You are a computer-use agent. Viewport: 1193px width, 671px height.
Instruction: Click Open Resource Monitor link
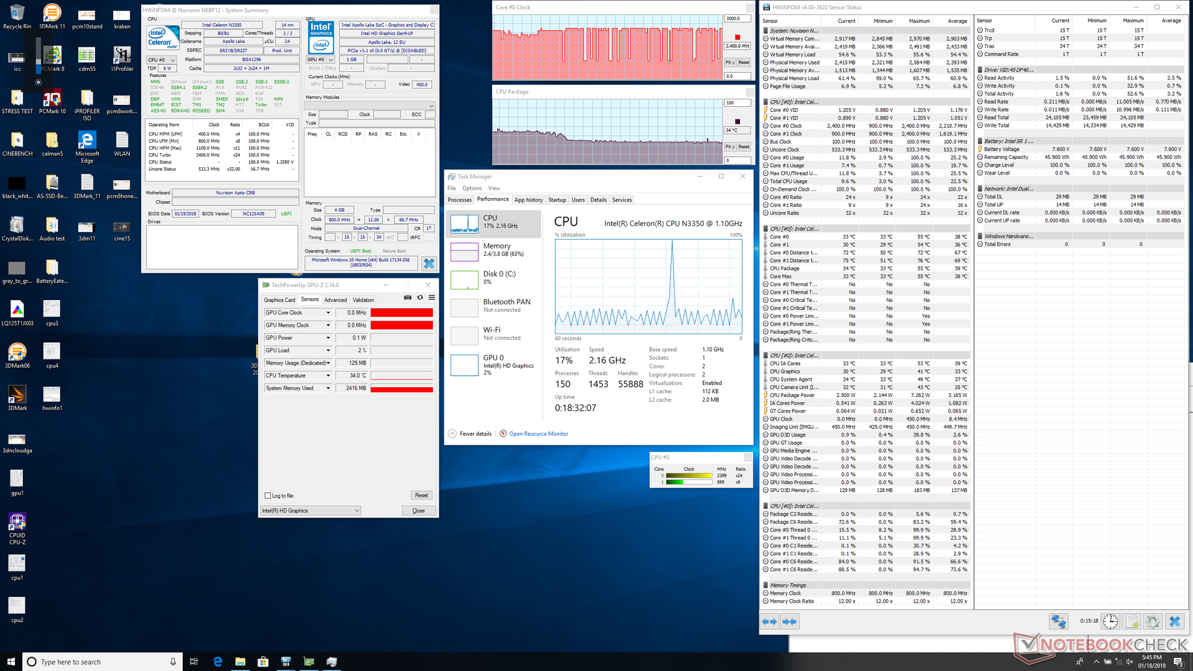coord(539,434)
